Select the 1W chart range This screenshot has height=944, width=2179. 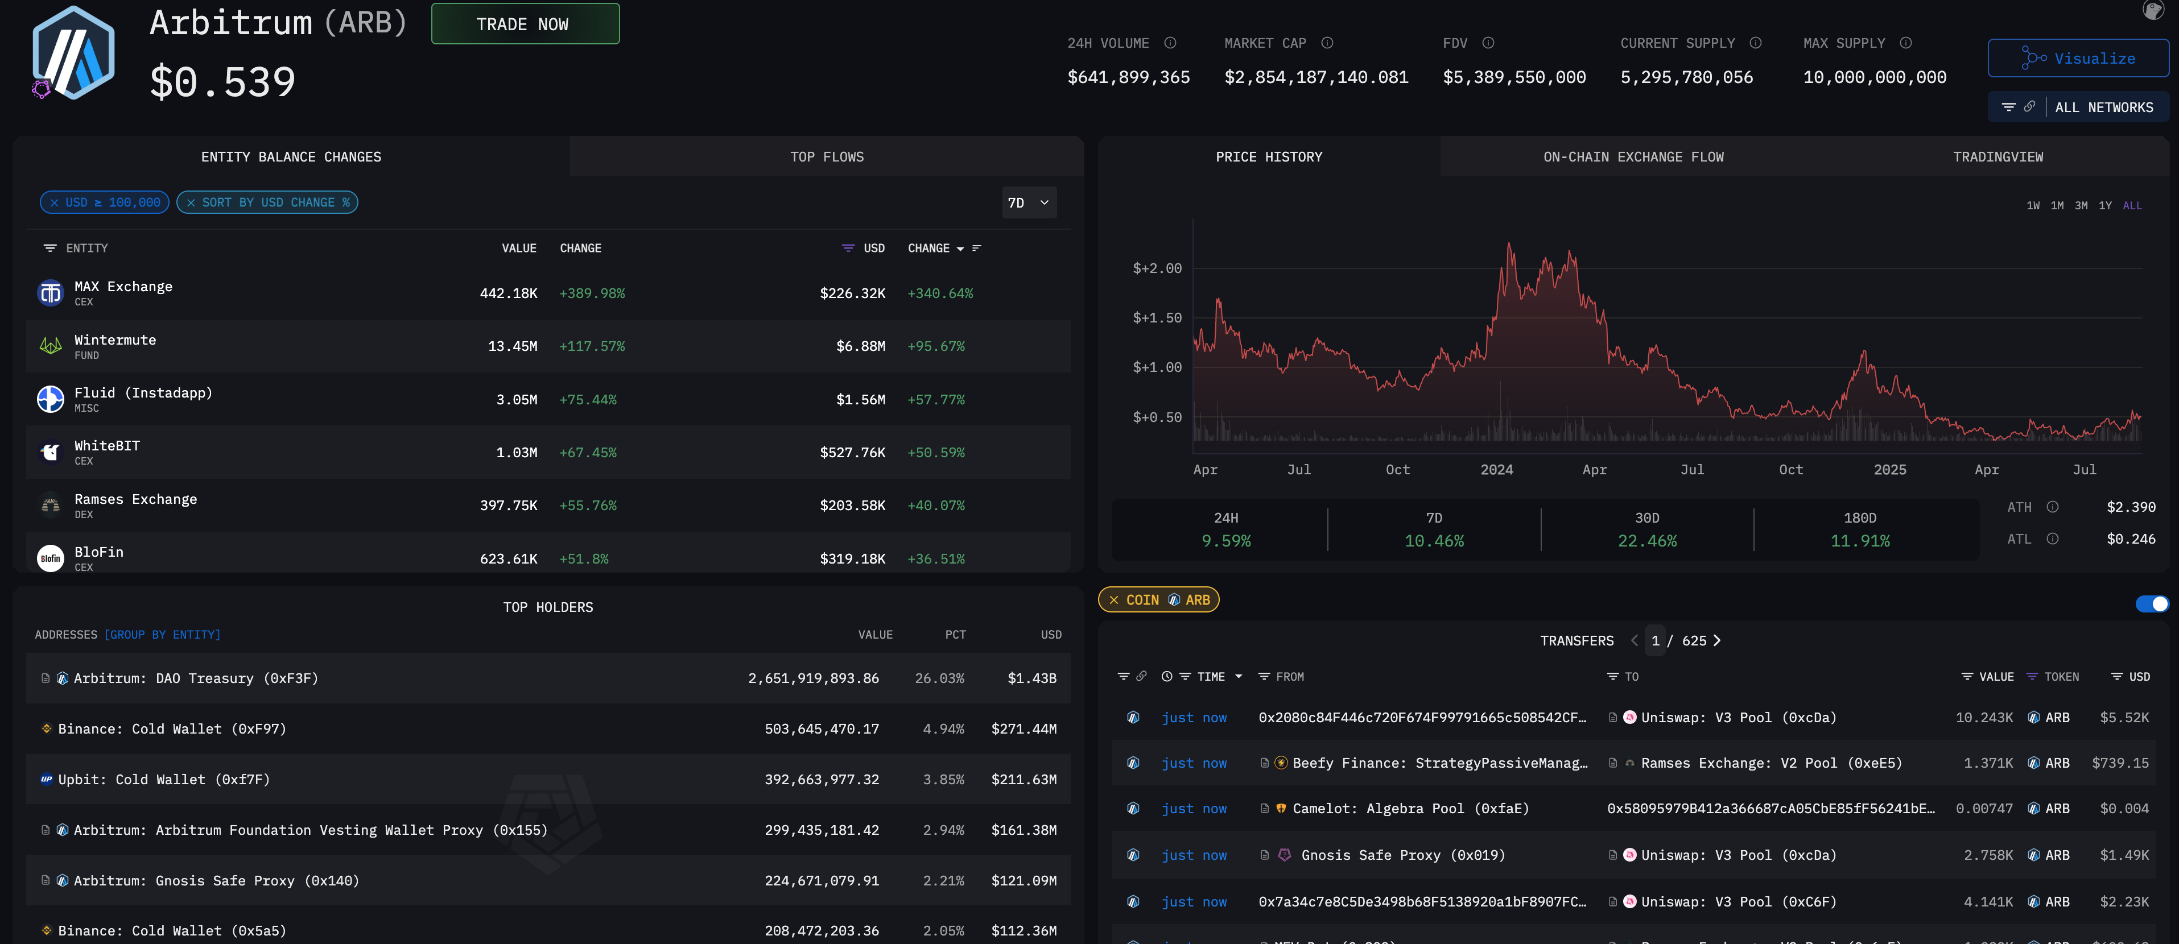point(2033,205)
